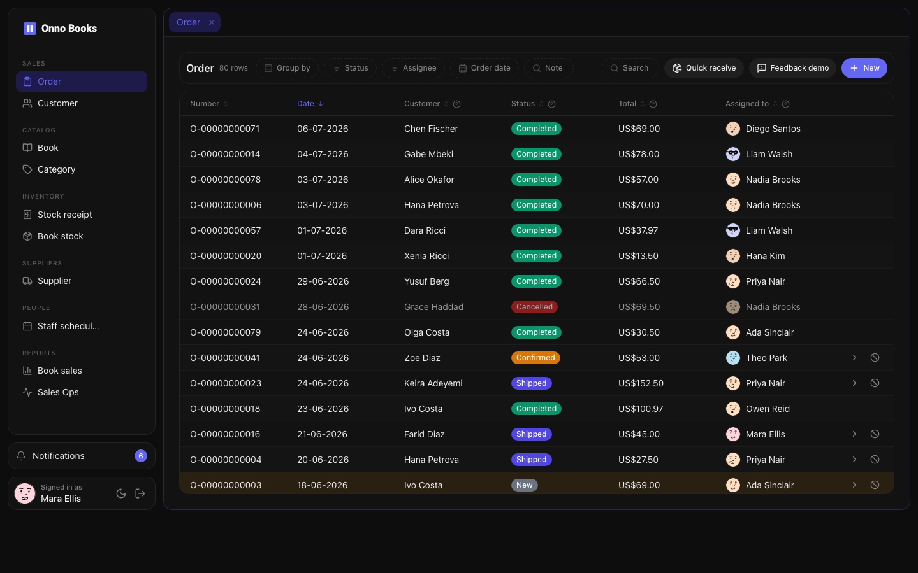Click Diego Santos avatar
This screenshot has width=918, height=573.
(x=733, y=129)
